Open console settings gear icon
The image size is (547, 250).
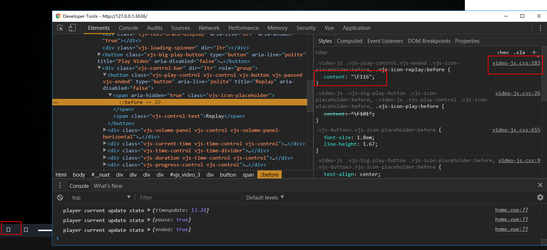[x=540, y=197]
